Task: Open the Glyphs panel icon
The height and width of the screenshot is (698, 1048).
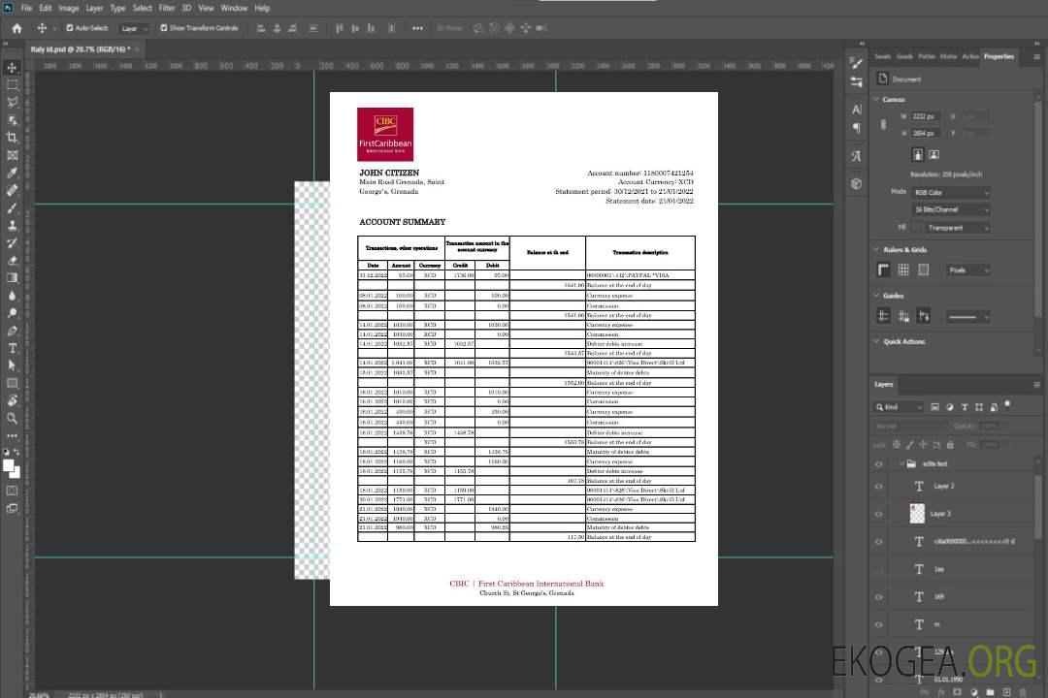Action: [x=857, y=156]
